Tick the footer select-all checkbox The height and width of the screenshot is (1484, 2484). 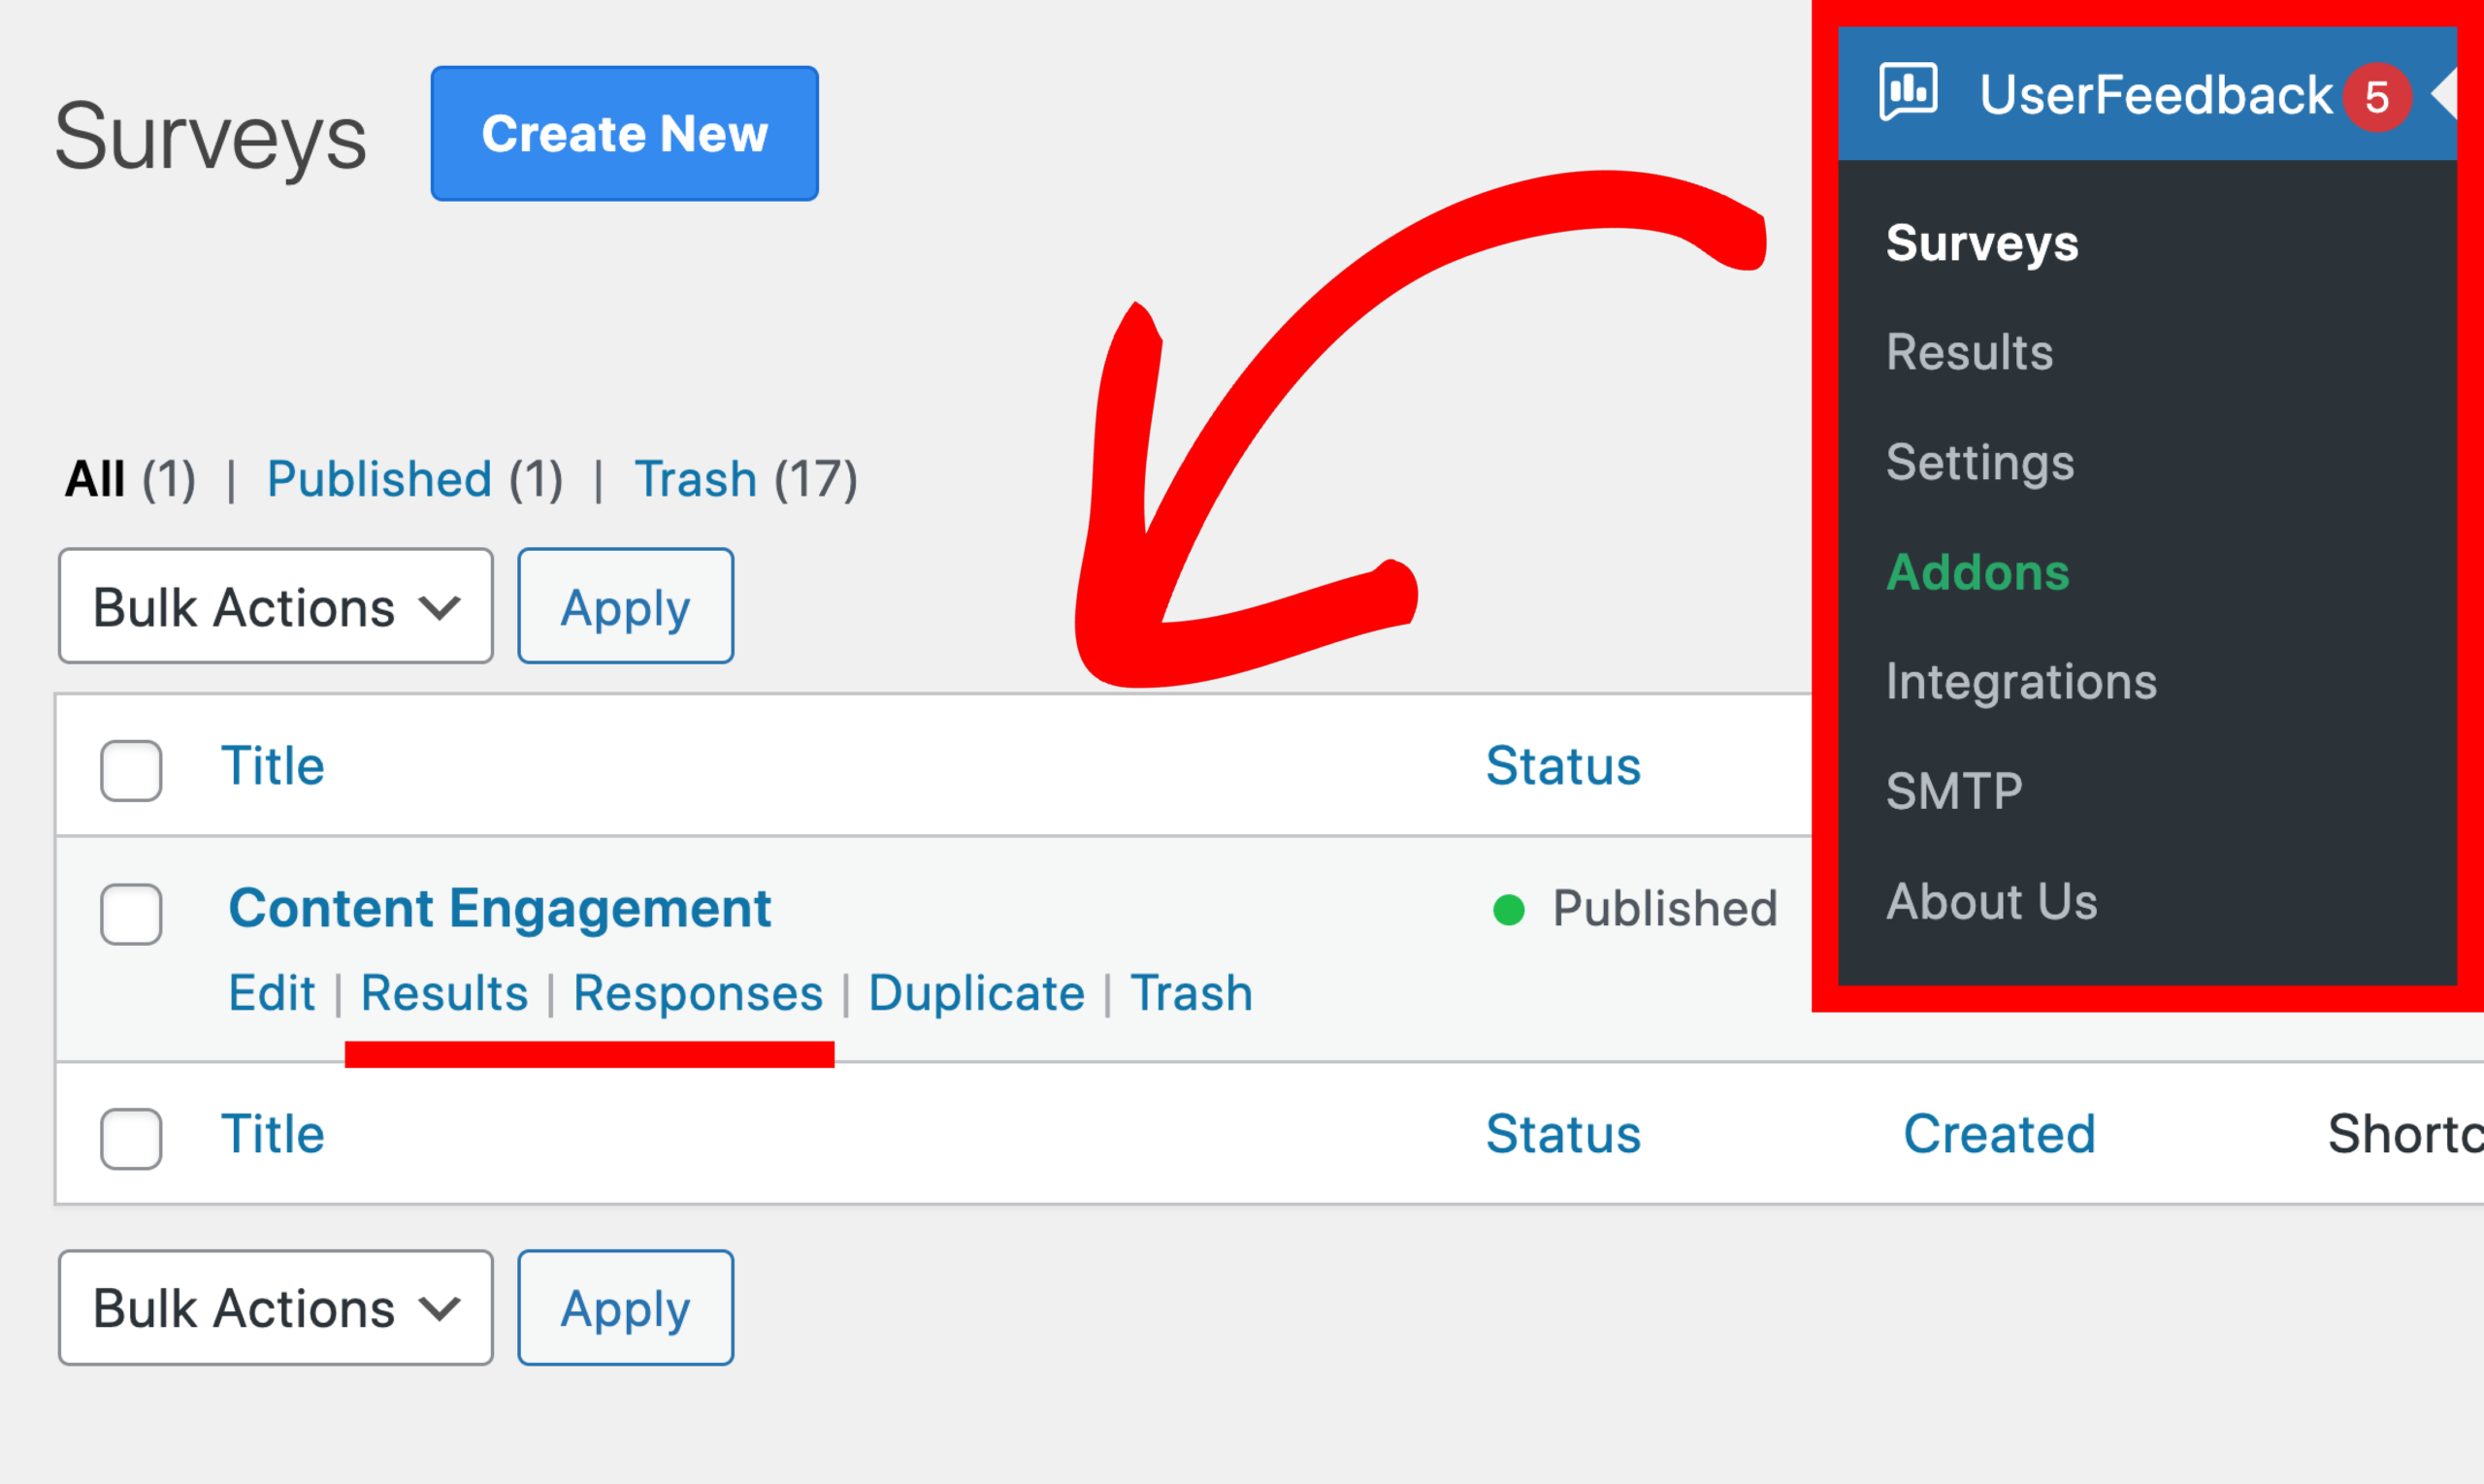131,1138
